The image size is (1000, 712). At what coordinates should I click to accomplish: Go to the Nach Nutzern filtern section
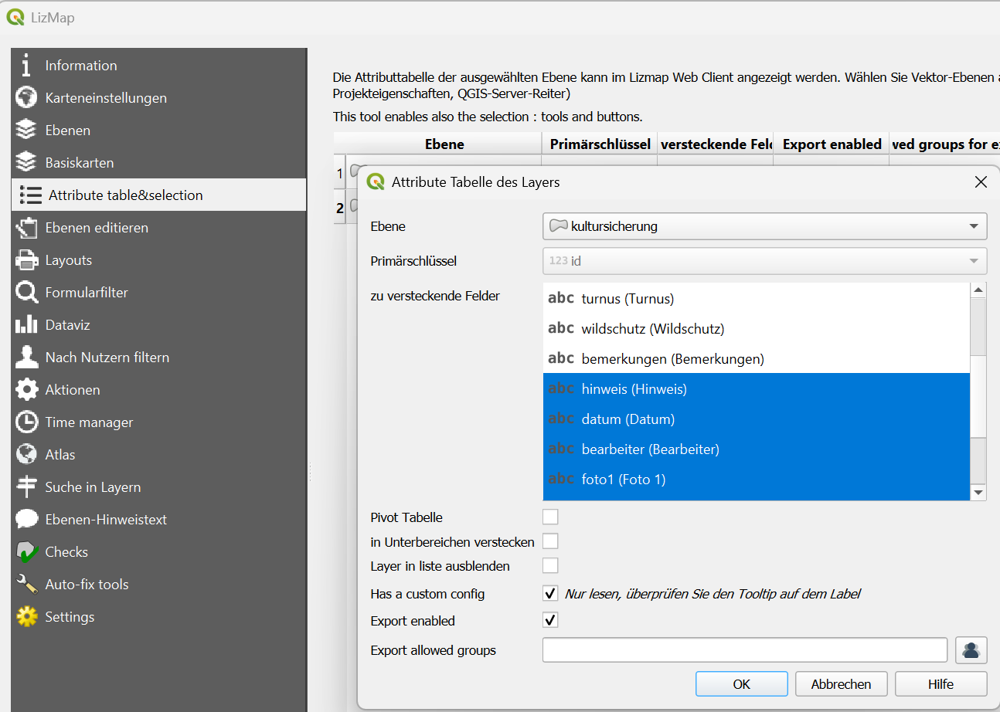[107, 358]
